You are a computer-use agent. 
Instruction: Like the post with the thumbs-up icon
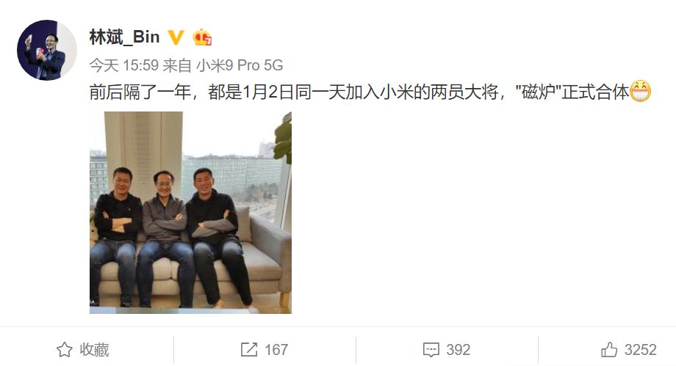pyautogui.click(x=609, y=350)
